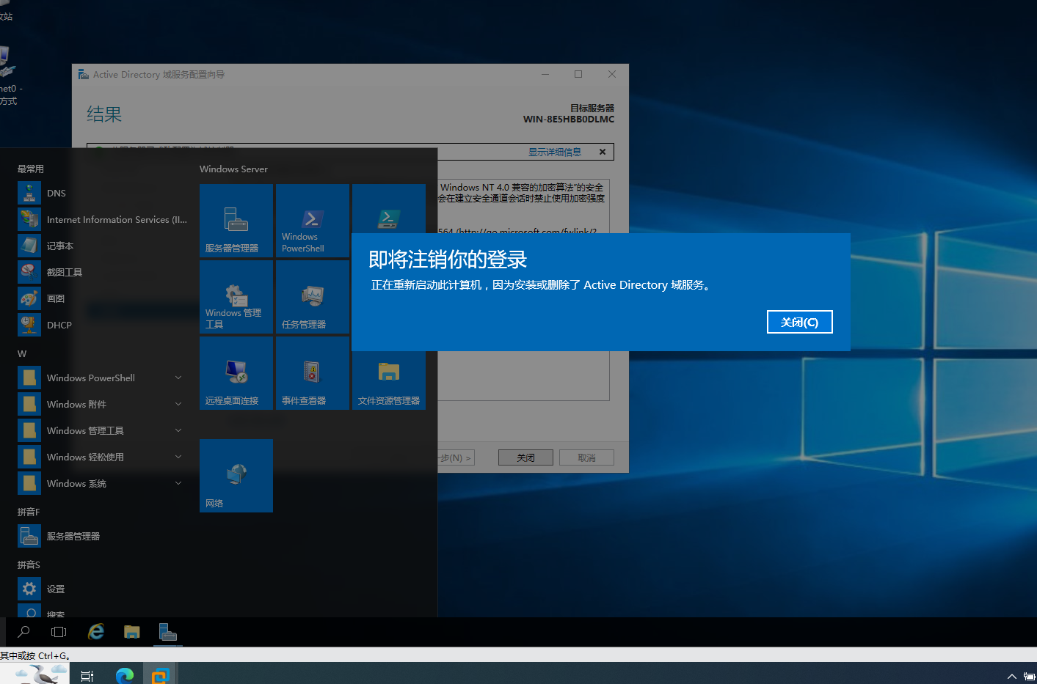
Task: Click 关闭 button in the AD wizard
Action: pyautogui.click(x=525, y=457)
